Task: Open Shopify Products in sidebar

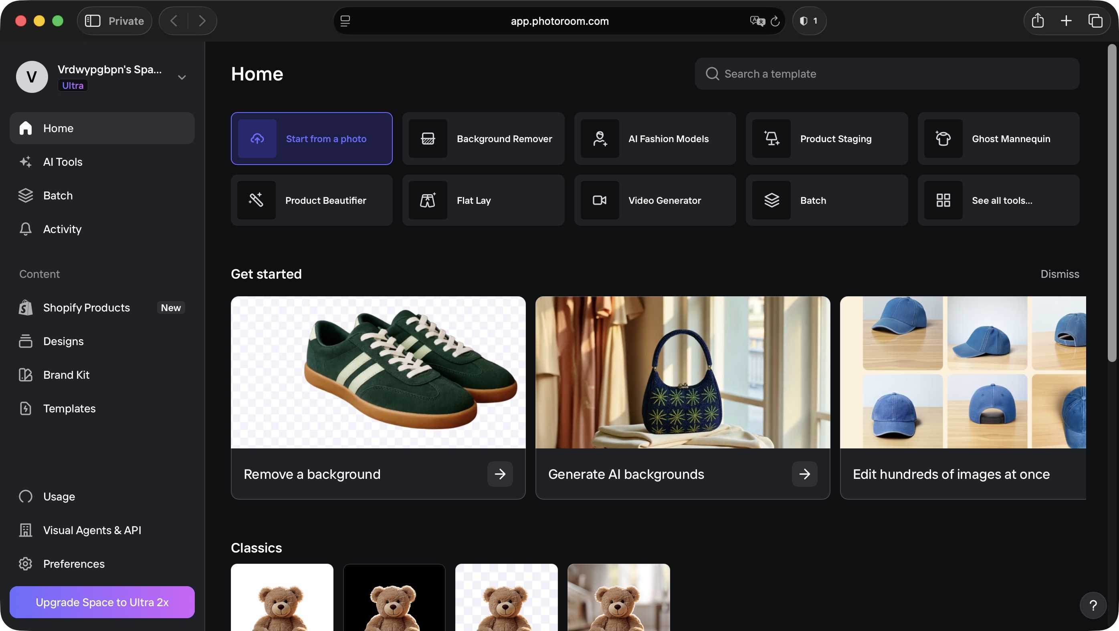Action: coord(102,307)
